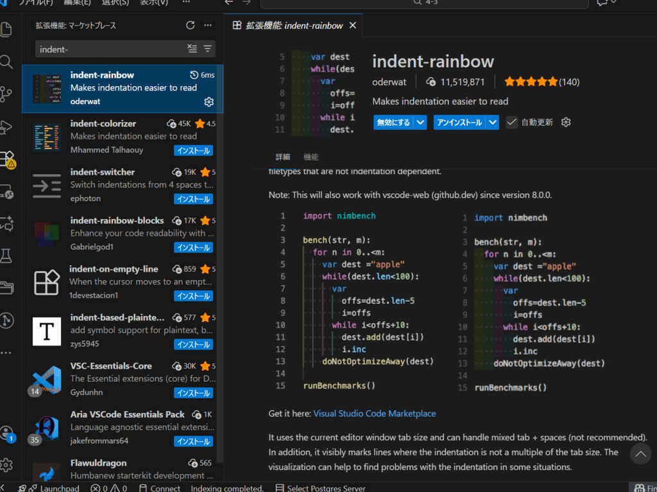Click the filter extensions funnel icon
Screen dimensions: 657x492
coord(207,49)
